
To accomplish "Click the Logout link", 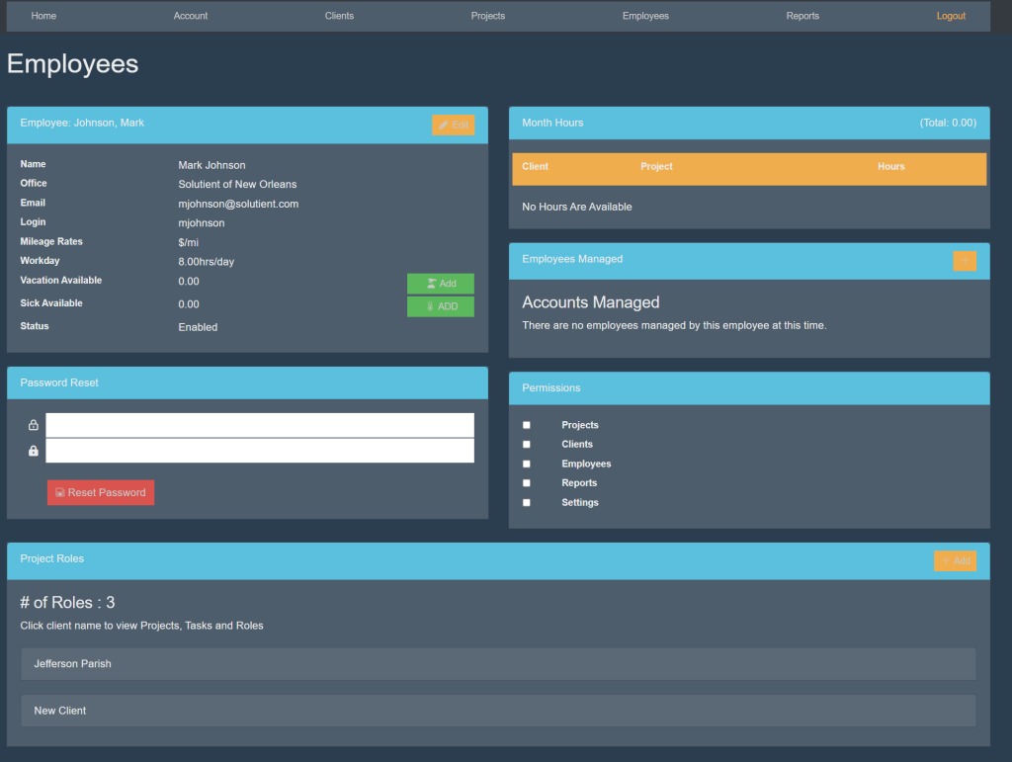I will (951, 16).
